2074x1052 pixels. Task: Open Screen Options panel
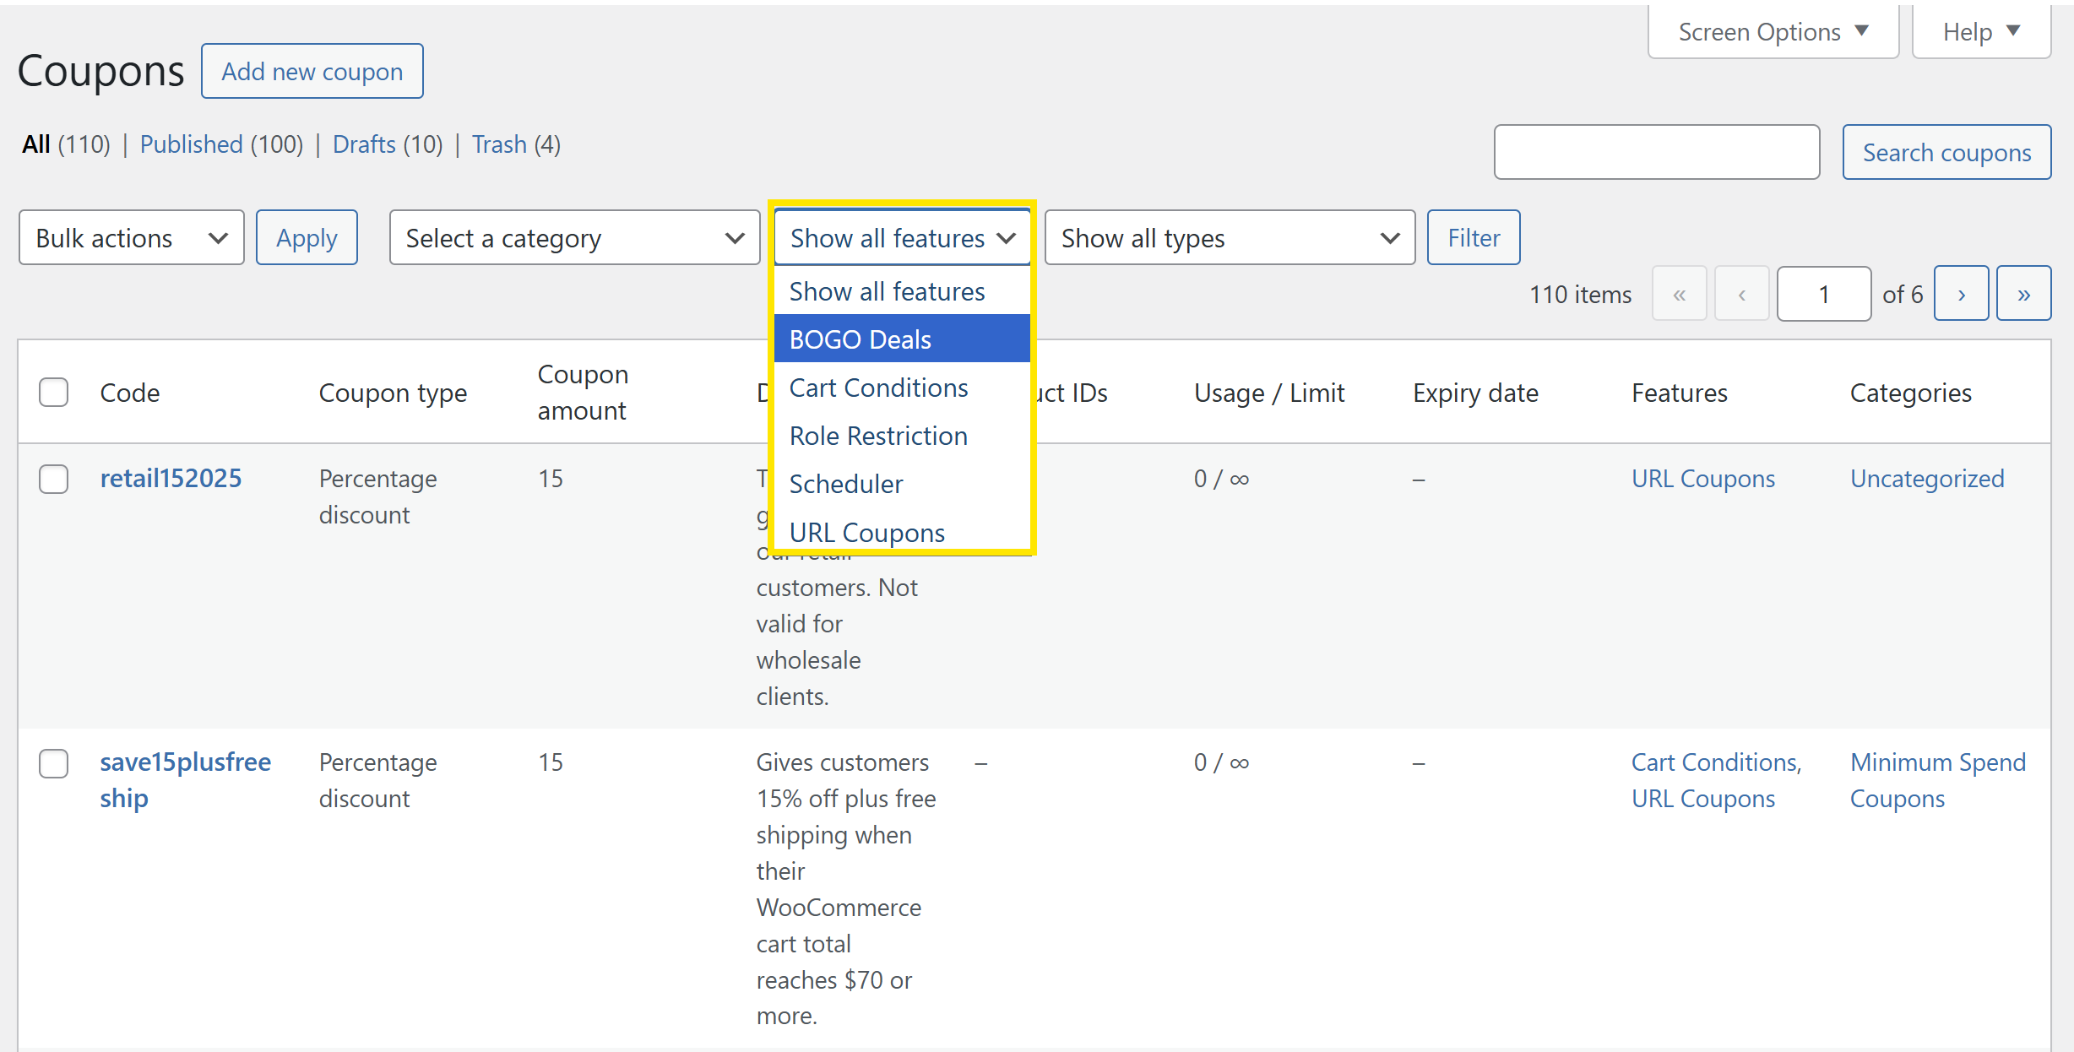(1773, 32)
